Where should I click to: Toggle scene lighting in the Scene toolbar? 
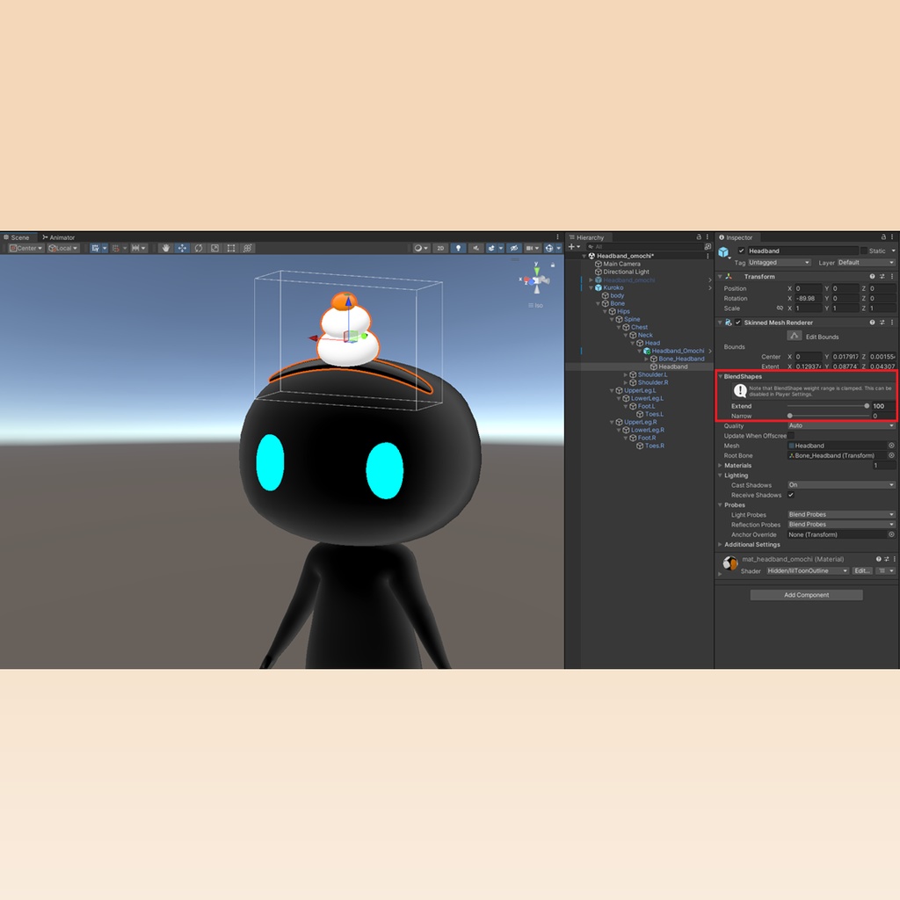tap(458, 248)
